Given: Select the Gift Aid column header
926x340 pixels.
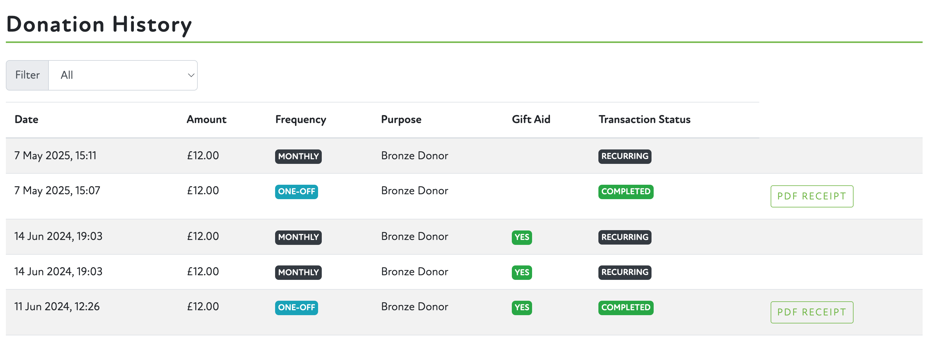Looking at the screenshot, I should pyautogui.click(x=531, y=119).
